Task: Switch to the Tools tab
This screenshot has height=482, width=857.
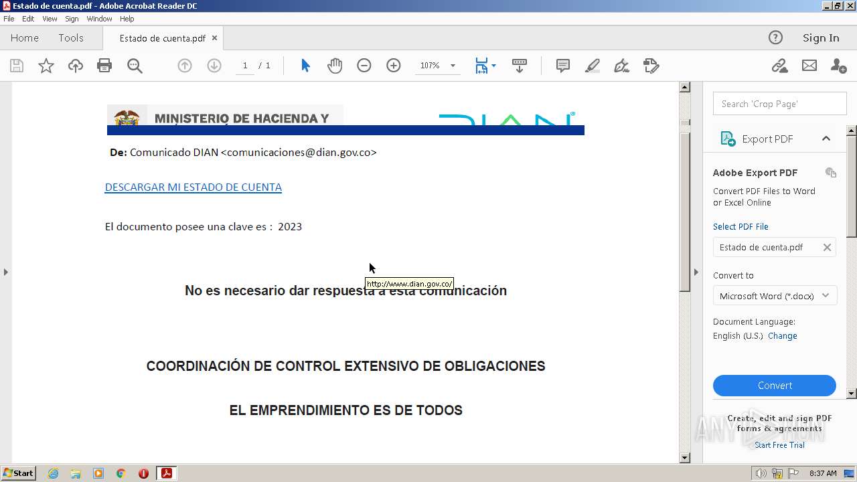Action: coord(71,37)
